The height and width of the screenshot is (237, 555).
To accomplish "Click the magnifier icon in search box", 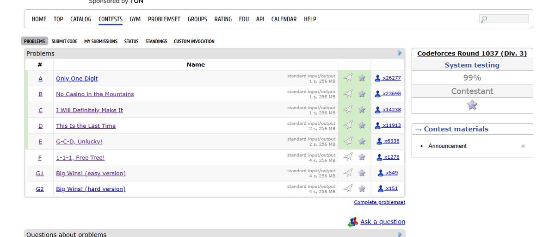I will [484, 19].
